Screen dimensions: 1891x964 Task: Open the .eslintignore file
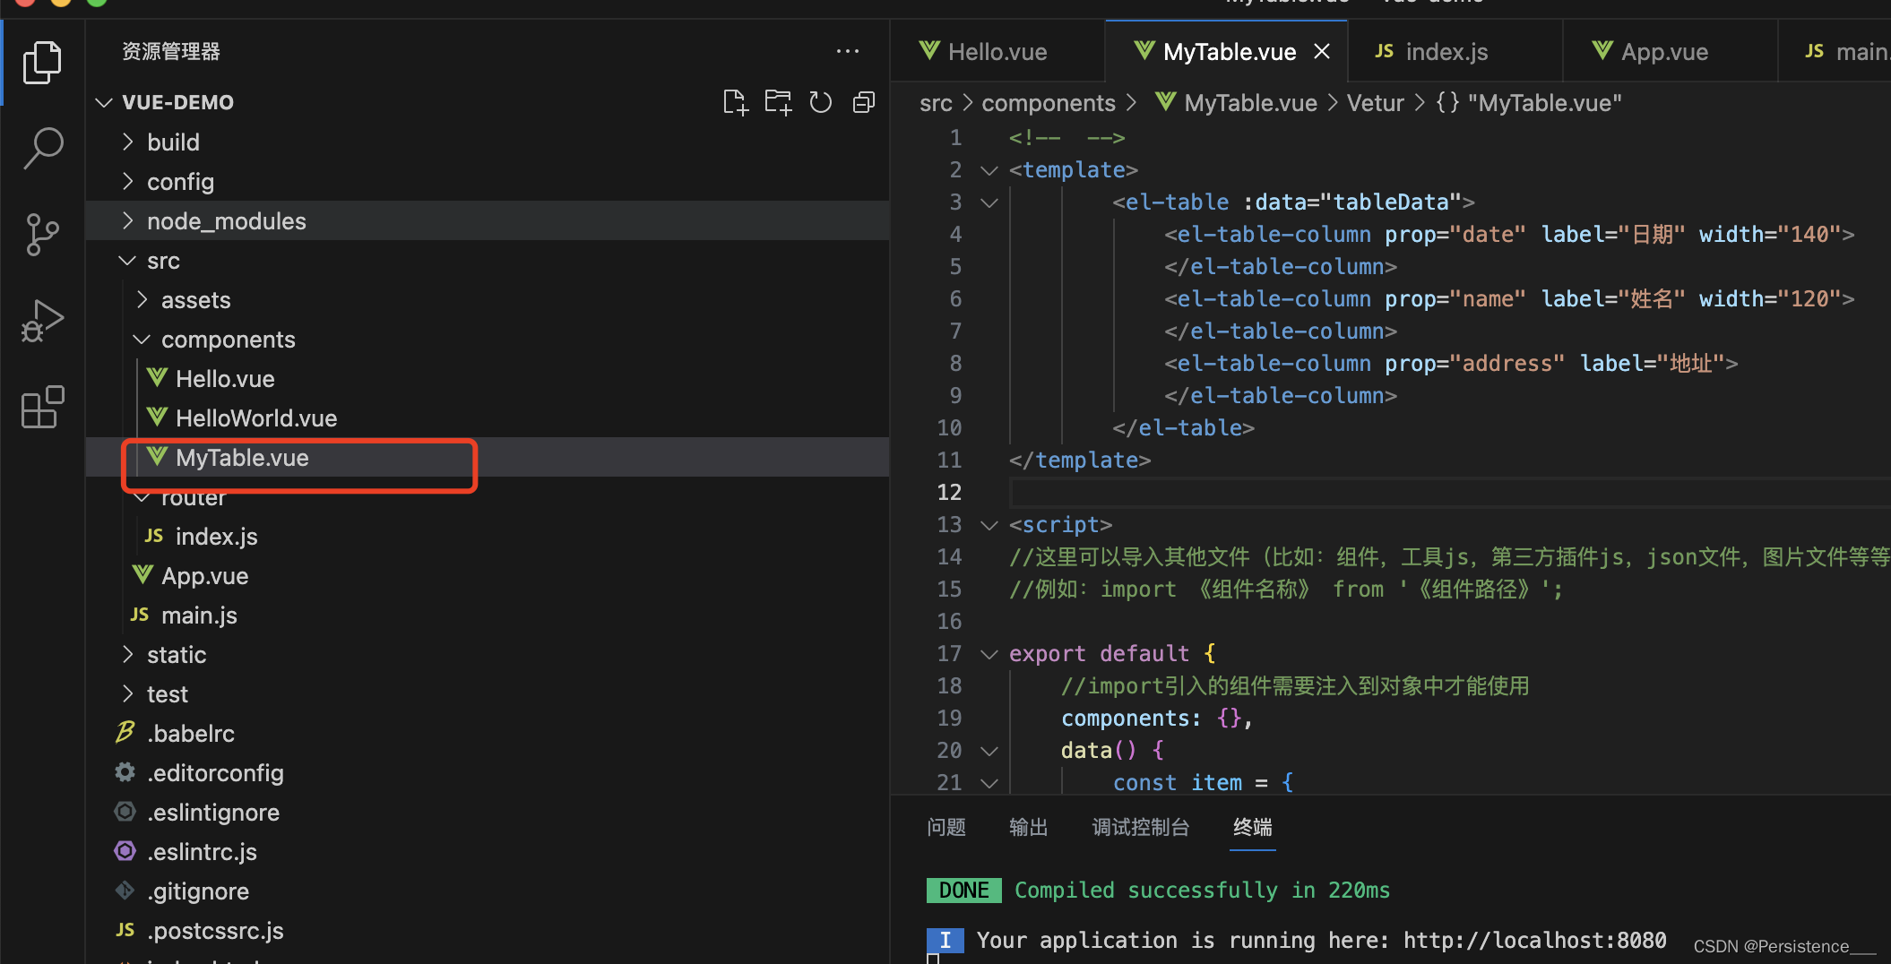(488, 812)
